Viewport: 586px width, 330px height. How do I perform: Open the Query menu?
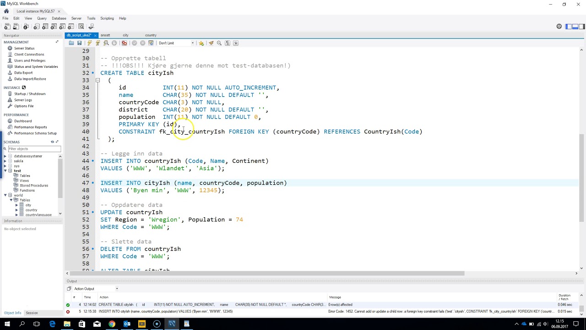click(42, 18)
